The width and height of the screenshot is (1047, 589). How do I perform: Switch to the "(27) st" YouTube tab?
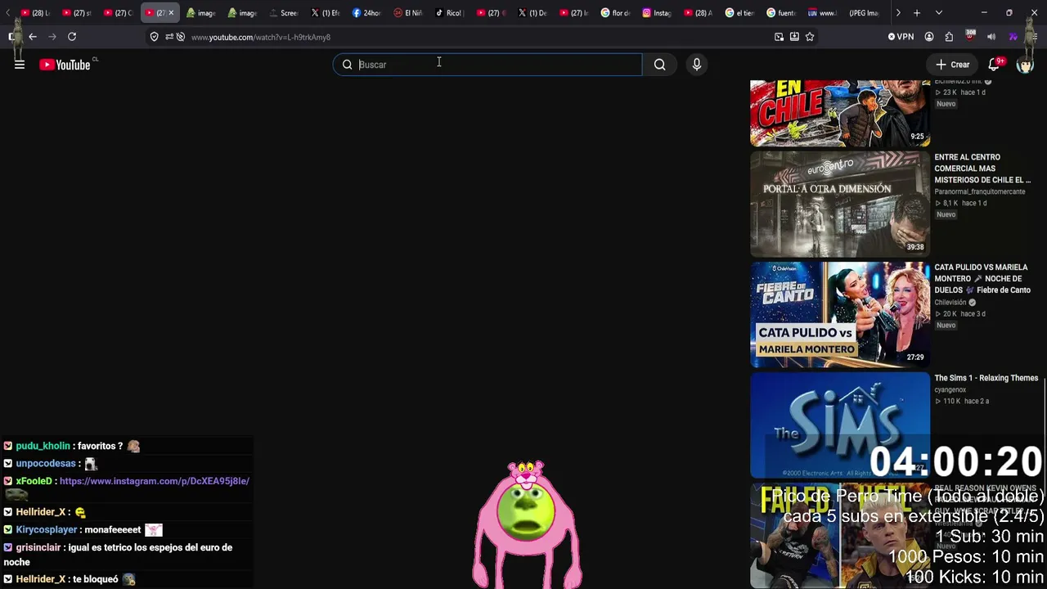pos(78,13)
